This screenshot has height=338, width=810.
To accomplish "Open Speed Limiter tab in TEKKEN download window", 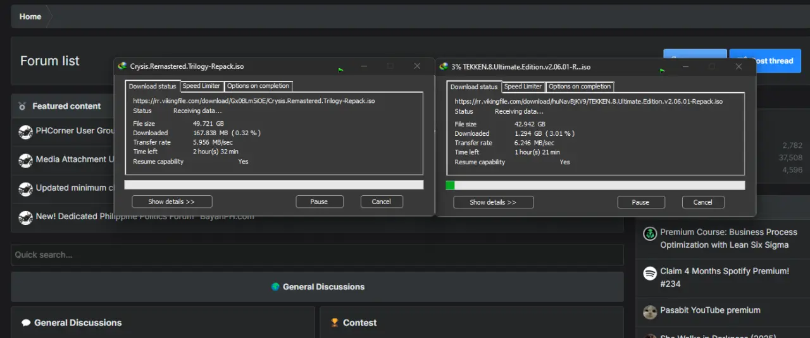I will (523, 87).
